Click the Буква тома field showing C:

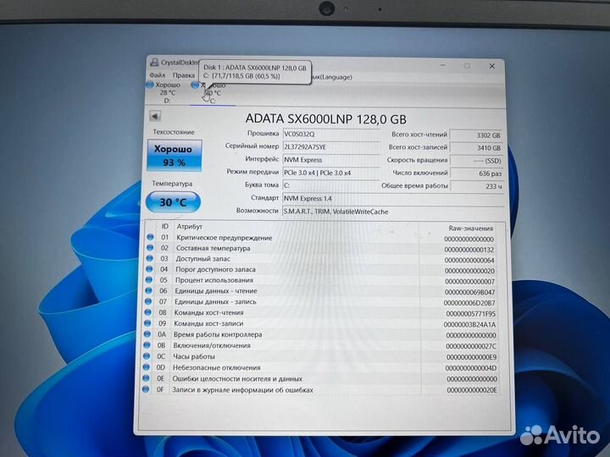click(x=330, y=185)
